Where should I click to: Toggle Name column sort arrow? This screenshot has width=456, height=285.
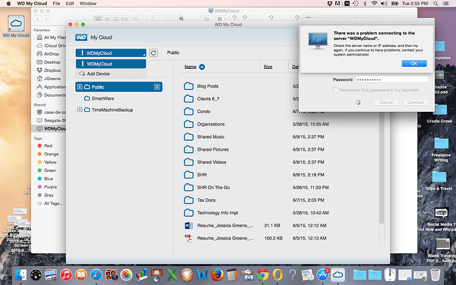pos(202,67)
